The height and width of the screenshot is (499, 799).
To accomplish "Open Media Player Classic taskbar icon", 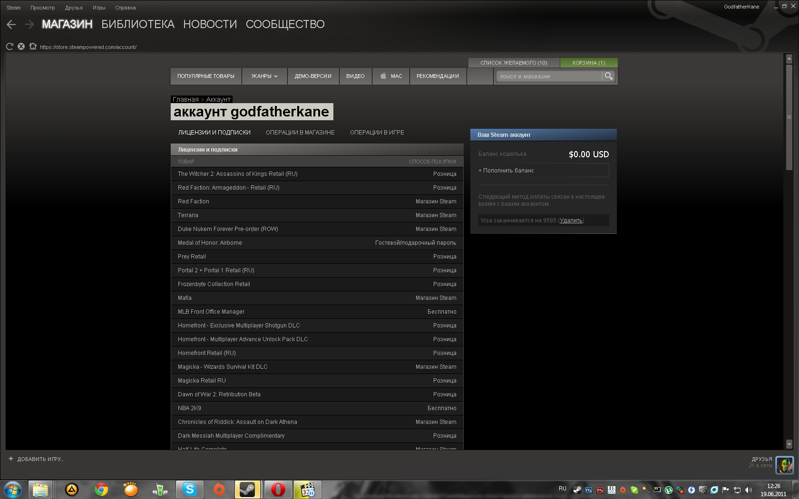I will pos(308,489).
